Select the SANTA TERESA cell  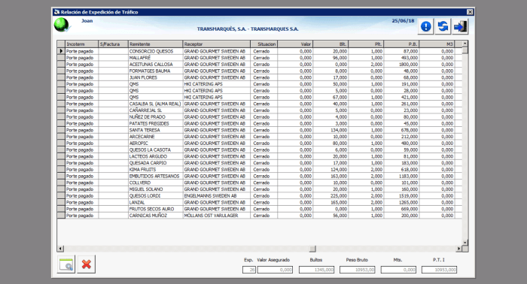[156, 130]
